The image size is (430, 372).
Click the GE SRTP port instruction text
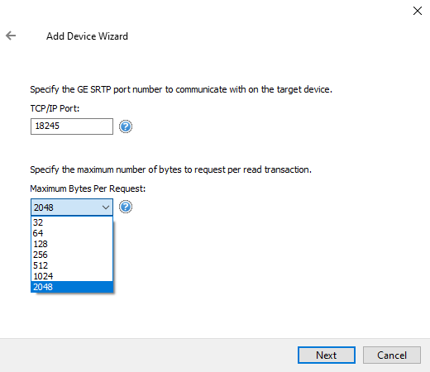181,89
